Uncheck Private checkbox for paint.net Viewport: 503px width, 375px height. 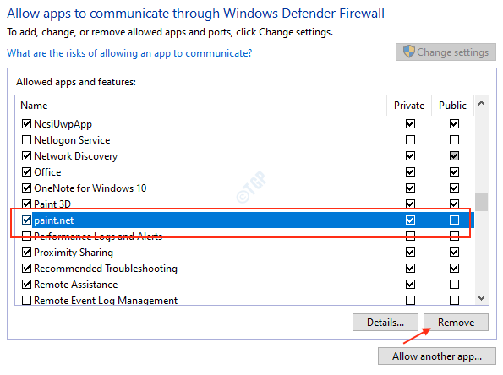[410, 220]
